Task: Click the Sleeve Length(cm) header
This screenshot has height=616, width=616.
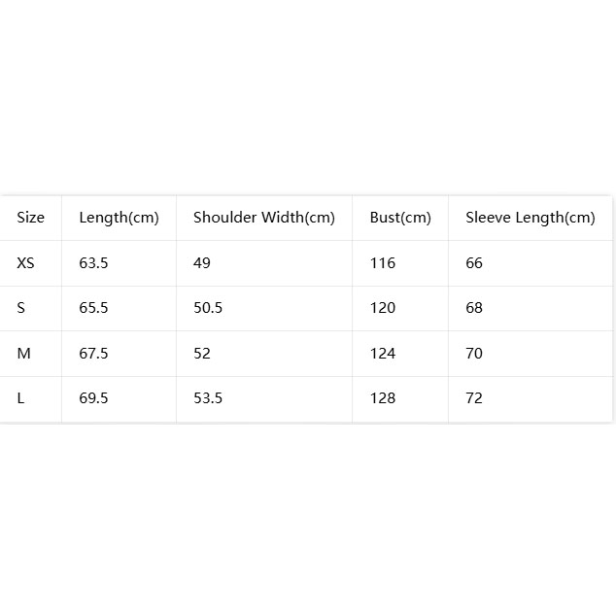Action: [530, 218]
